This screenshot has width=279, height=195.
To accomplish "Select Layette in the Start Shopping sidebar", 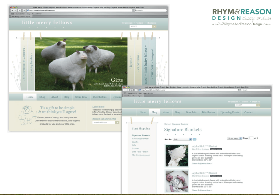I will coord(135,142).
